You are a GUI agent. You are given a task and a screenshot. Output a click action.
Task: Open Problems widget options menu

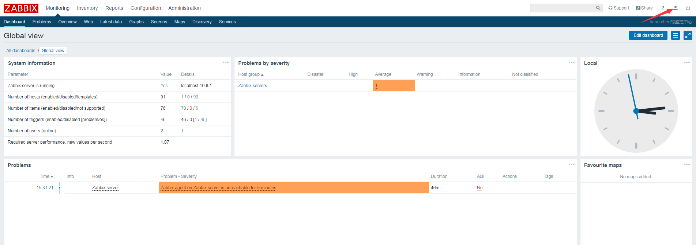(x=572, y=164)
